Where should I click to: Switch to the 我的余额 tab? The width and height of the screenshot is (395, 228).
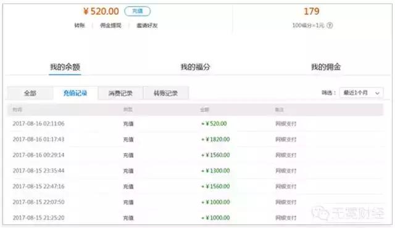click(x=65, y=67)
